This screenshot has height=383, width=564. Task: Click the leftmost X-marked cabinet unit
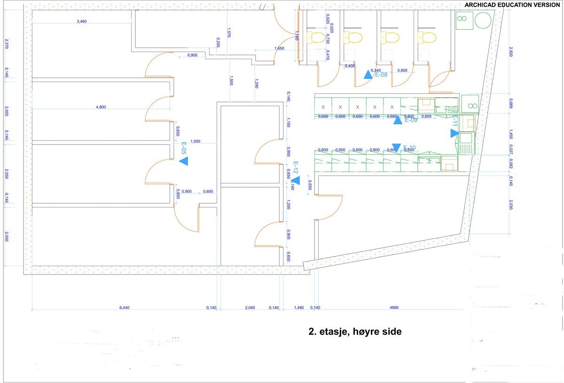[323, 107]
